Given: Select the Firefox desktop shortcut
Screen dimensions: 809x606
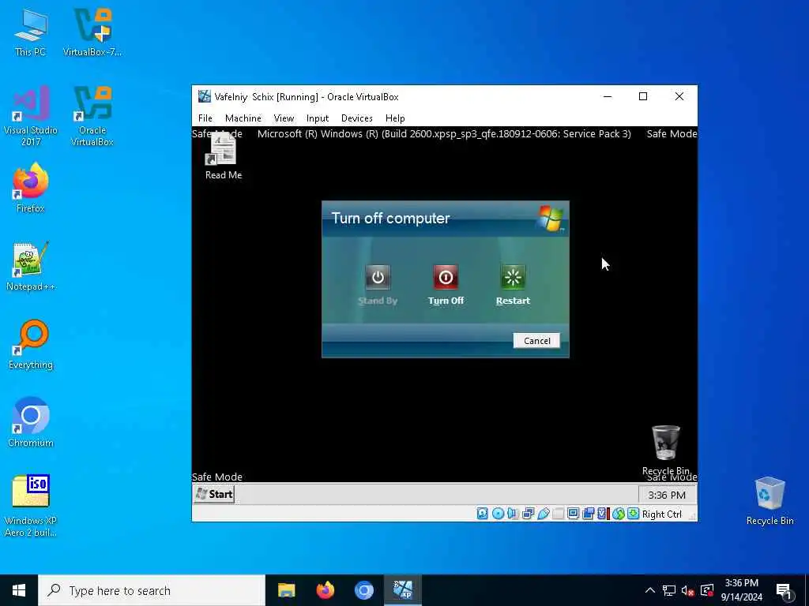Looking at the screenshot, I should (31, 188).
